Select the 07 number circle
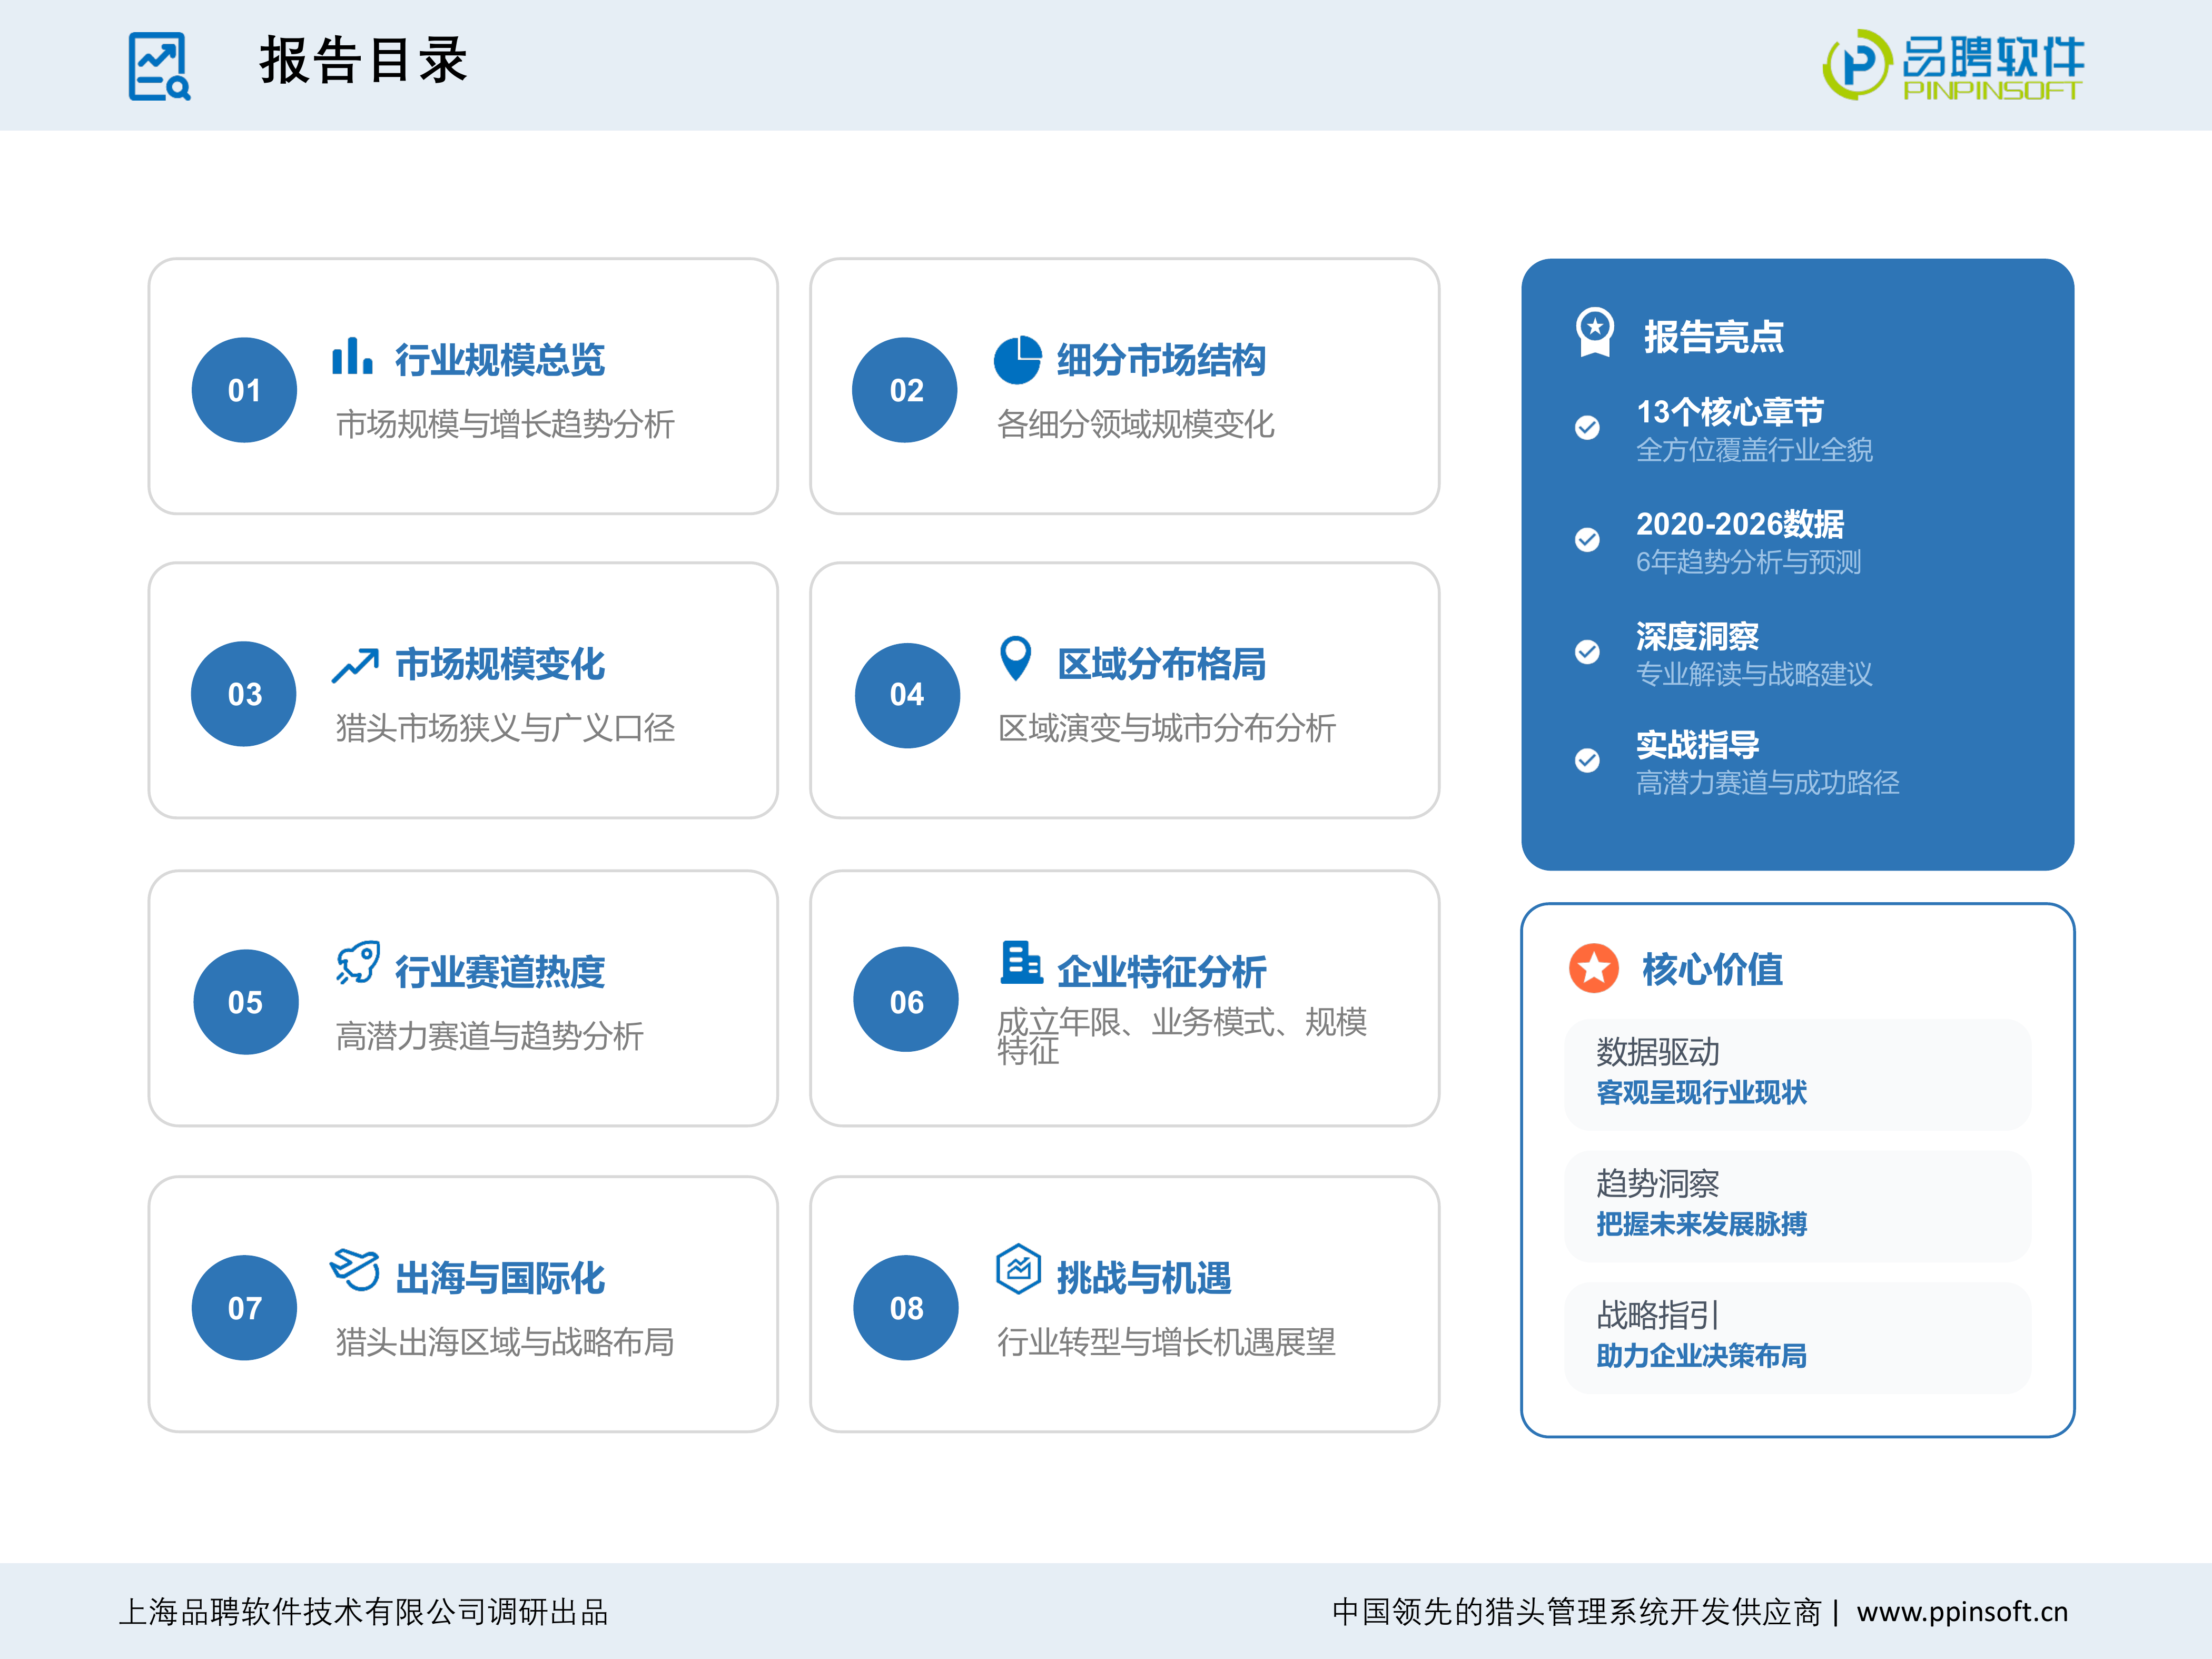Screen dimensions: 2212x1659 [x=244, y=1308]
